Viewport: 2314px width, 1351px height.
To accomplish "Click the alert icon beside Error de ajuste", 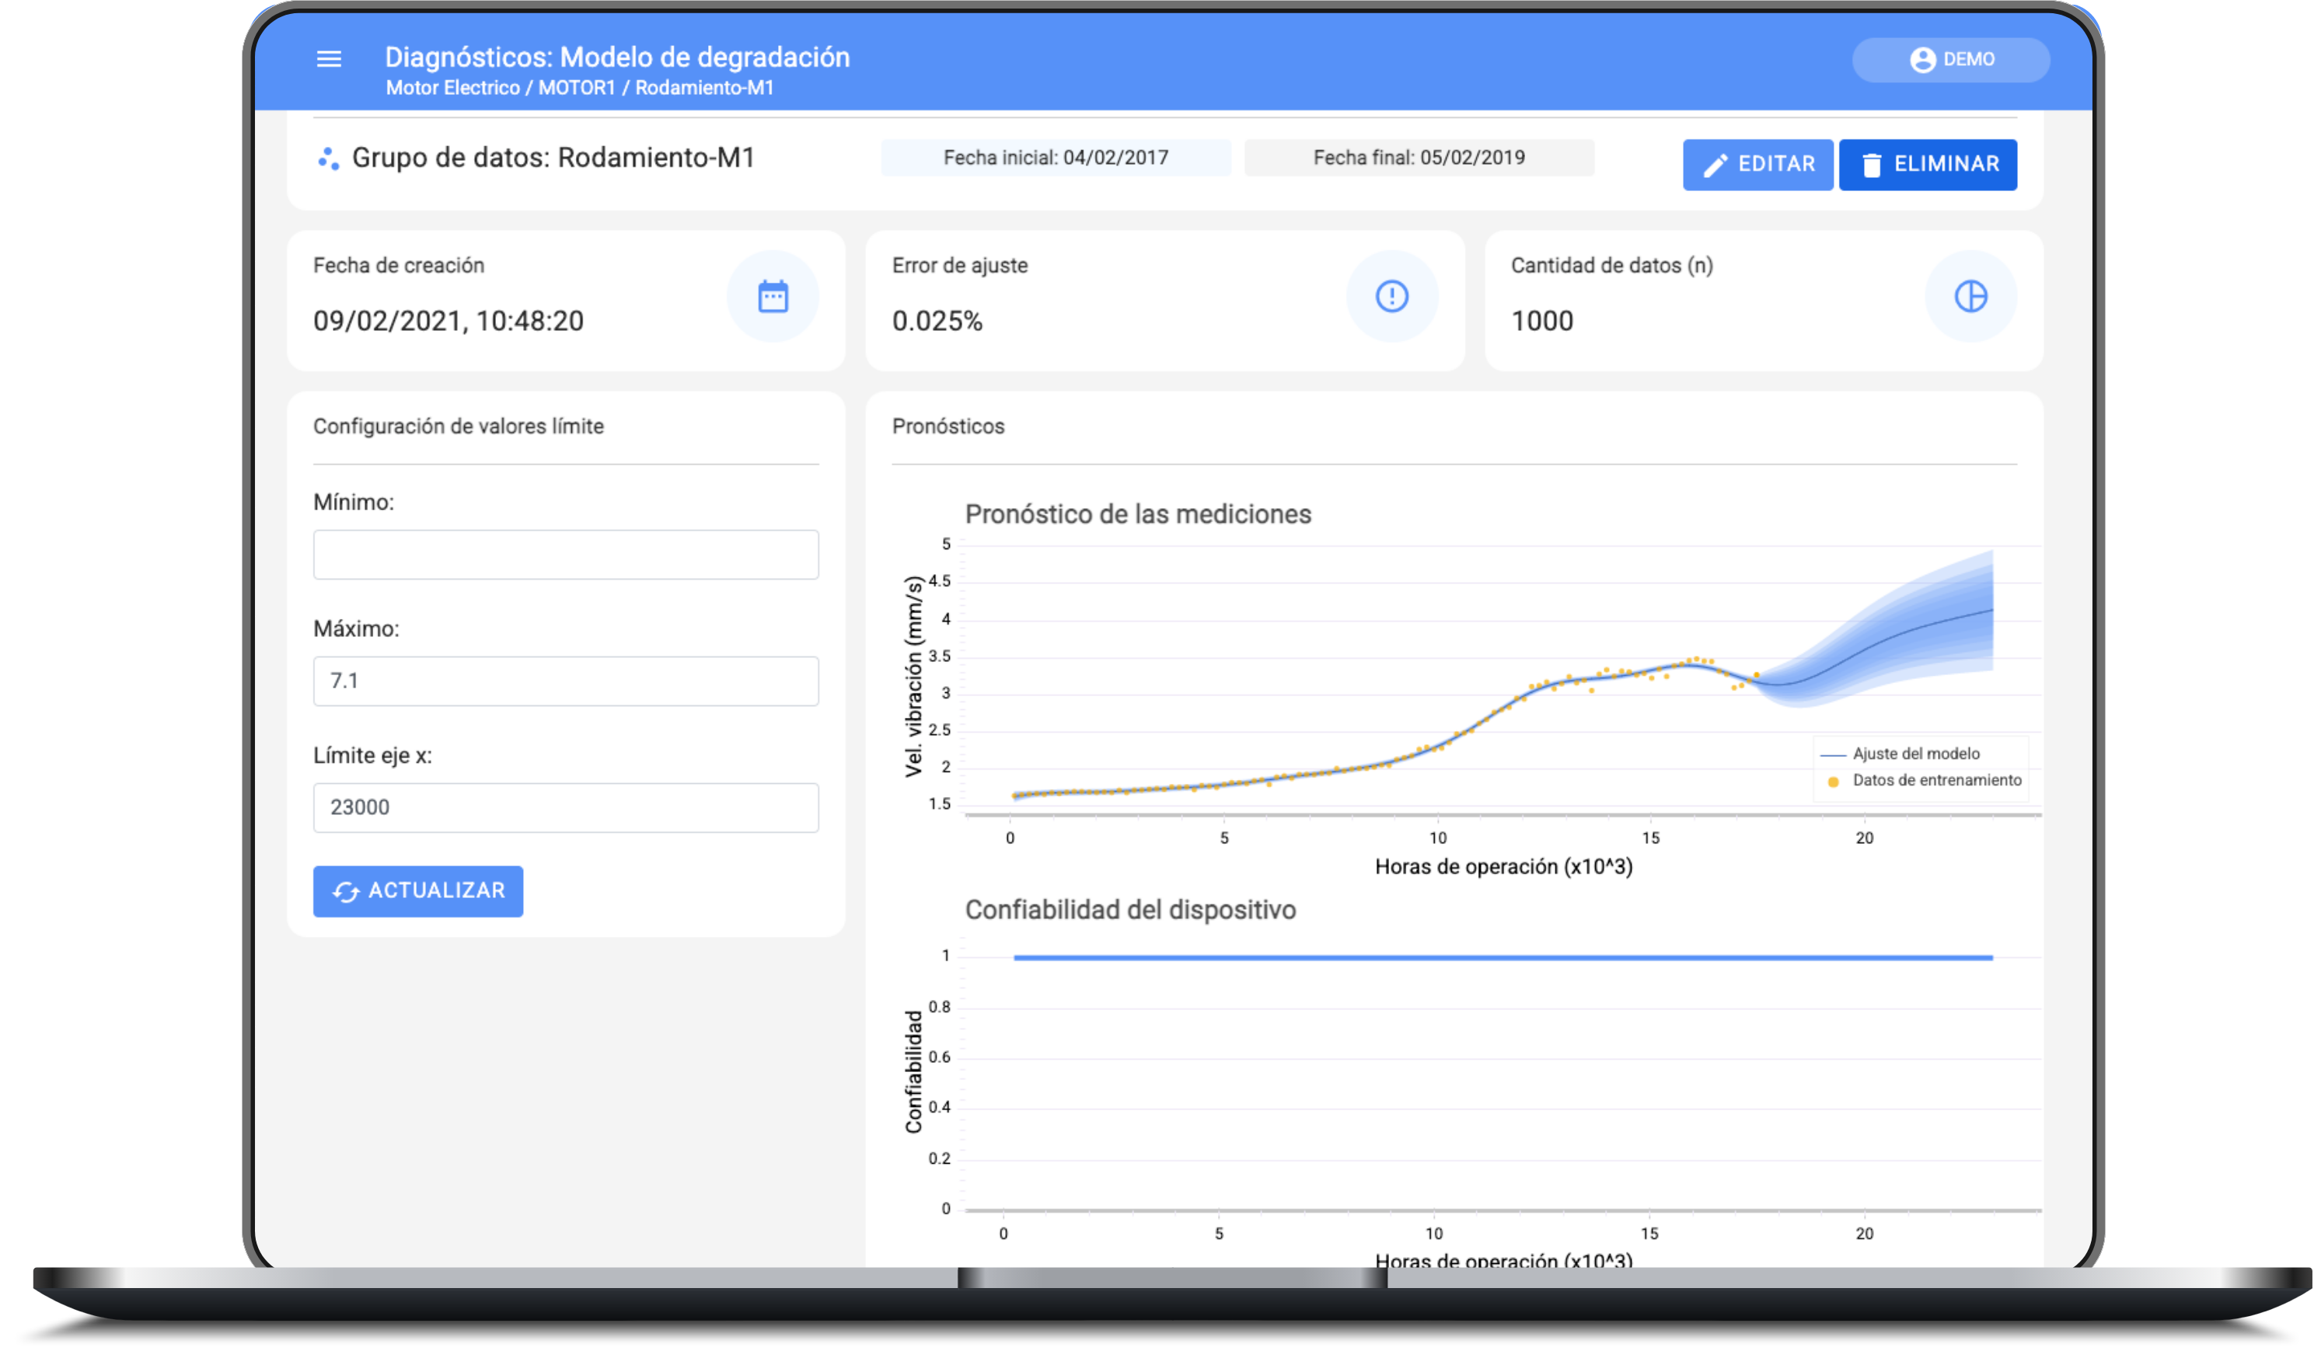I will pyautogui.click(x=1391, y=295).
